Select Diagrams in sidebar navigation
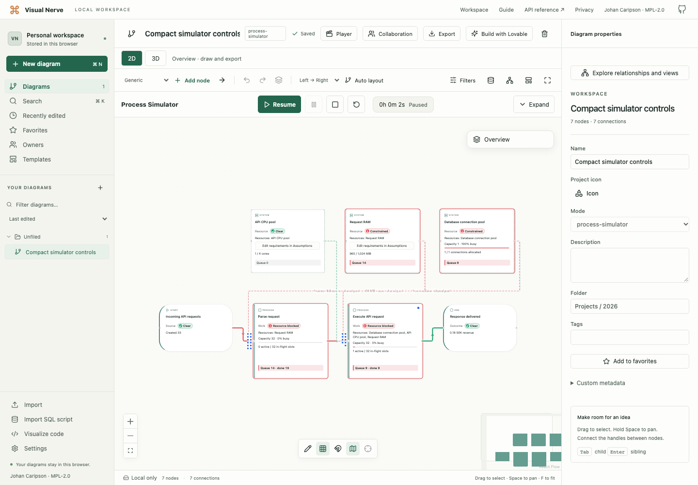Viewport: 698px width, 485px height. [57, 87]
